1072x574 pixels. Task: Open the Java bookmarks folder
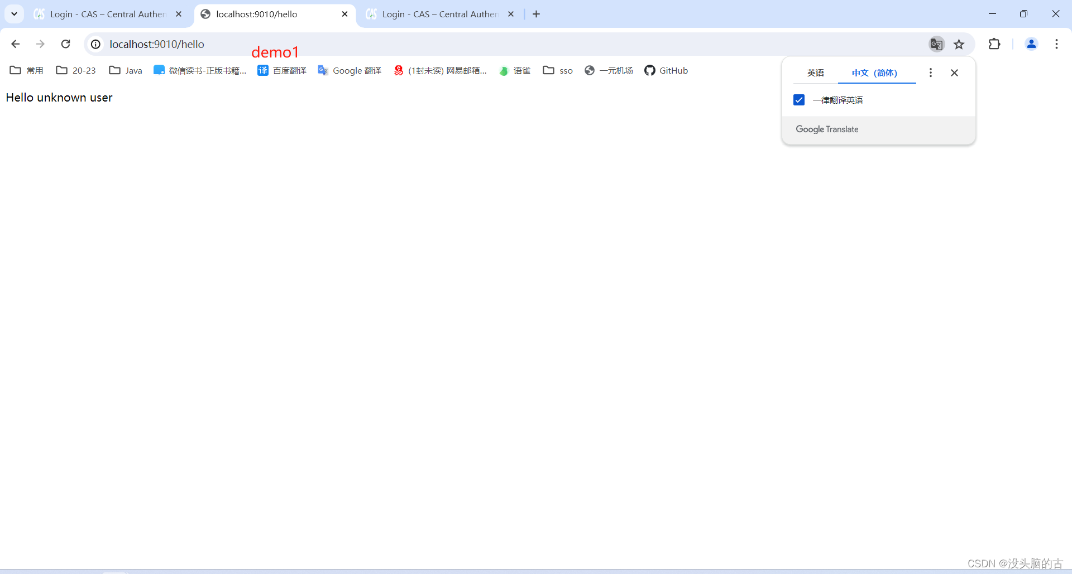tap(126, 70)
